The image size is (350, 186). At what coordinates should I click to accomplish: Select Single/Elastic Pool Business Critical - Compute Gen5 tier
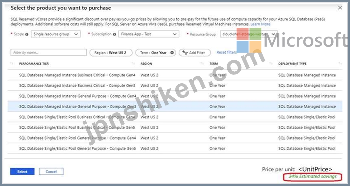[77, 128]
